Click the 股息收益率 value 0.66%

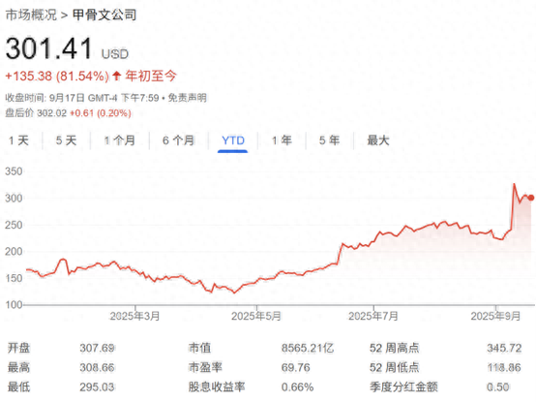pyautogui.click(x=297, y=387)
